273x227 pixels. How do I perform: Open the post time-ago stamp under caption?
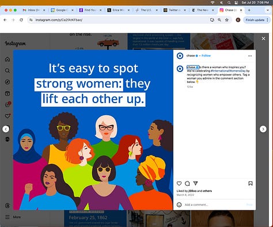[x=189, y=87]
